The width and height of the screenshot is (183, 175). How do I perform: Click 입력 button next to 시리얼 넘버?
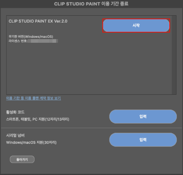coord(143,140)
